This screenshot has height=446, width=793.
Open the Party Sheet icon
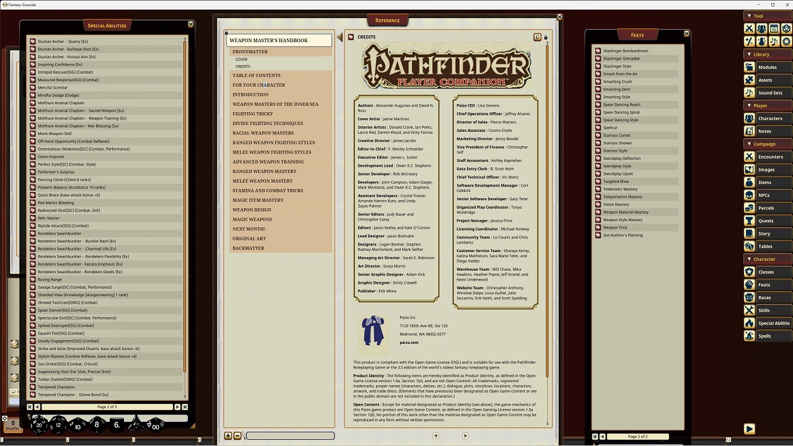[x=761, y=28]
